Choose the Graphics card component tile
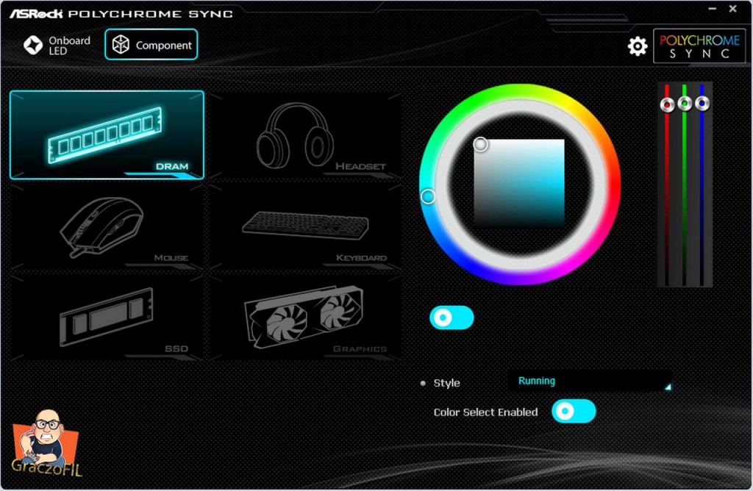This screenshot has height=491, width=753. coord(304,318)
